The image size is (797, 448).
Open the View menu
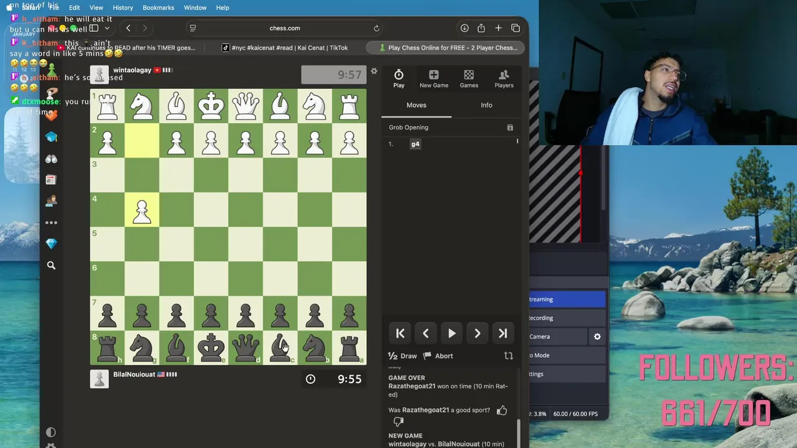click(96, 7)
